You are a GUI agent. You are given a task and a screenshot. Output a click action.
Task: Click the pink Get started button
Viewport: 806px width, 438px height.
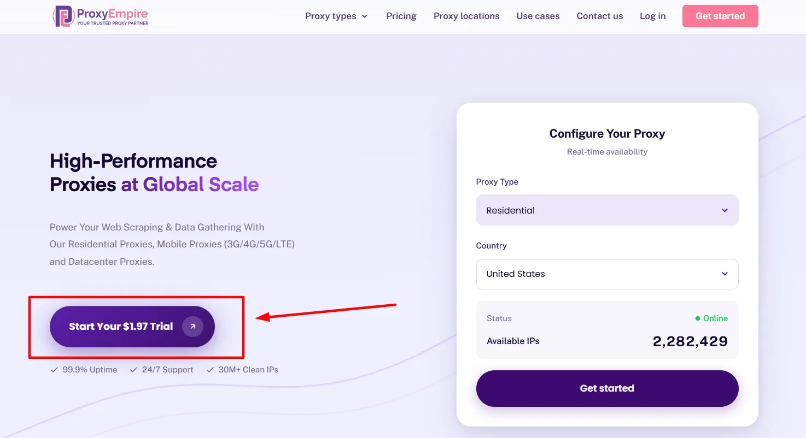pos(720,16)
